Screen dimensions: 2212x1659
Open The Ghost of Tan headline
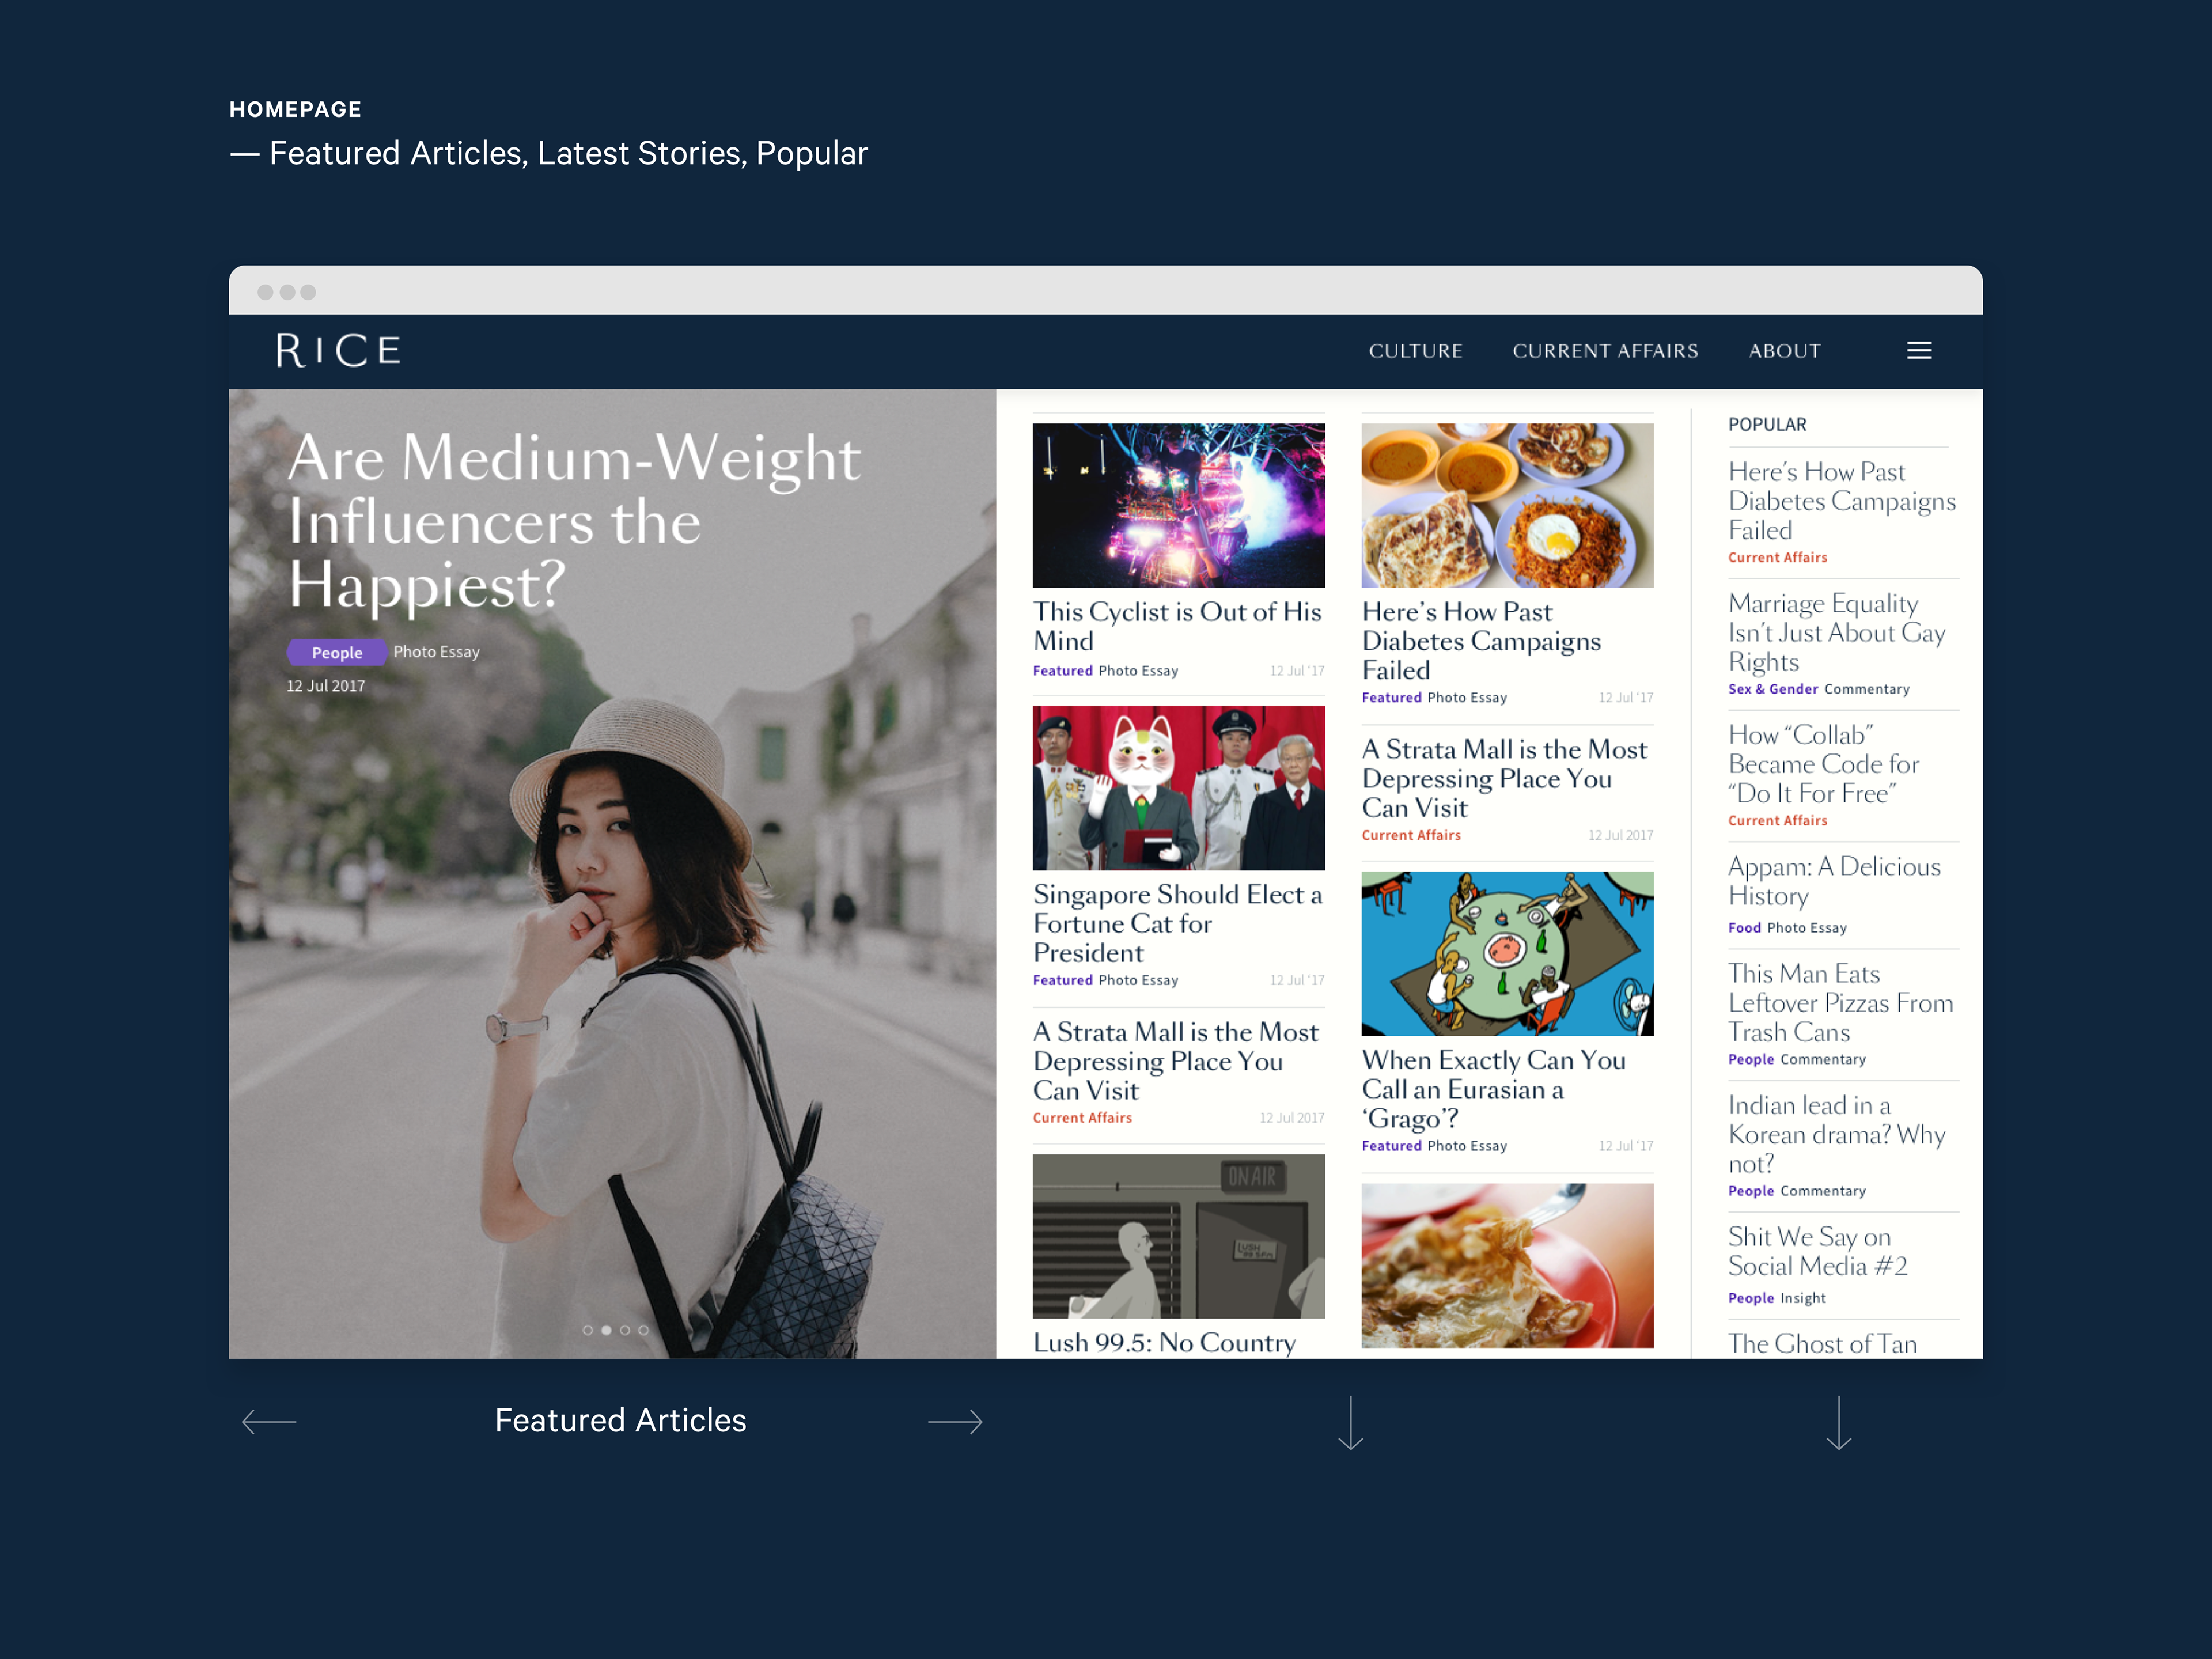[x=1822, y=1343]
